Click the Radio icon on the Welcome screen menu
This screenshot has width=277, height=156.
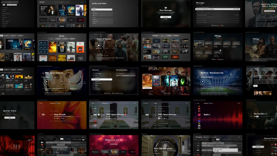tap(132, 152)
